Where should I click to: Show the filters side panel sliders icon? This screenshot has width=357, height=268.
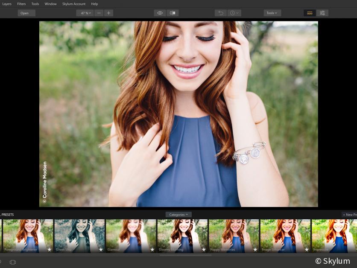[x=322, y=13]
